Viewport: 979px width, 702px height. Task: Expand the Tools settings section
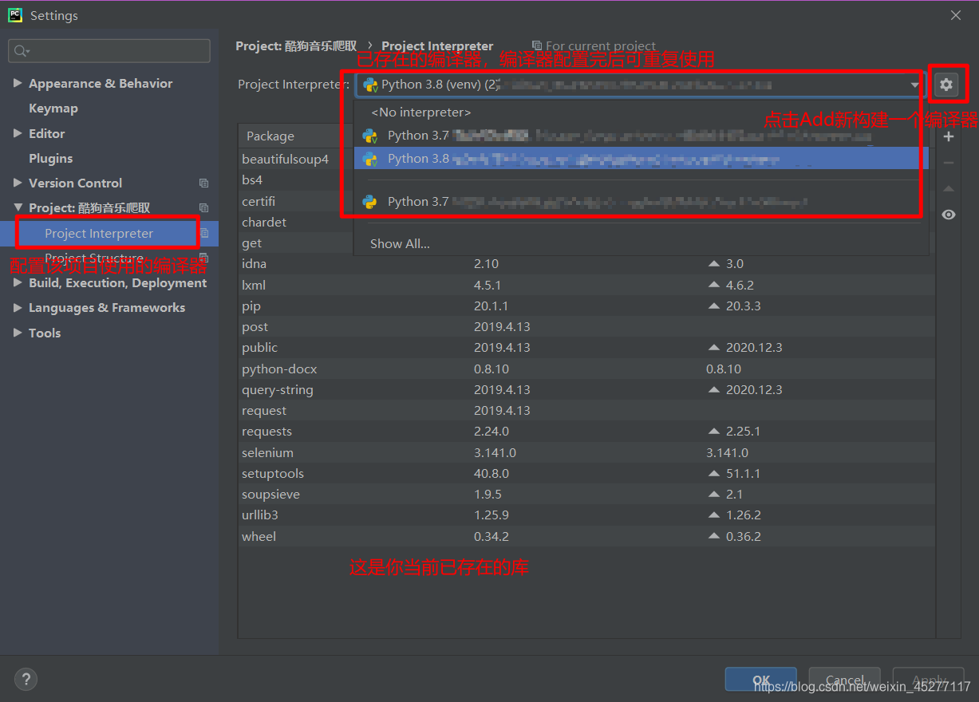[18, 333]
